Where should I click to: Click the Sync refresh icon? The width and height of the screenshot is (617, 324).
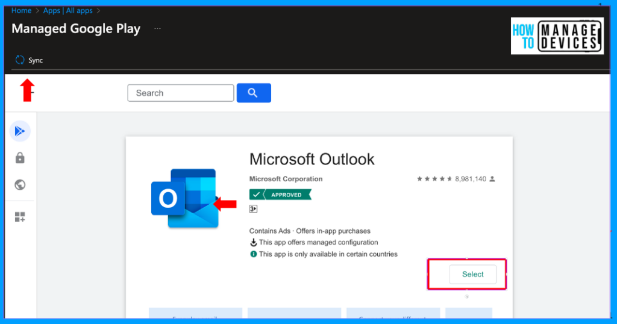tap(20, 60)
